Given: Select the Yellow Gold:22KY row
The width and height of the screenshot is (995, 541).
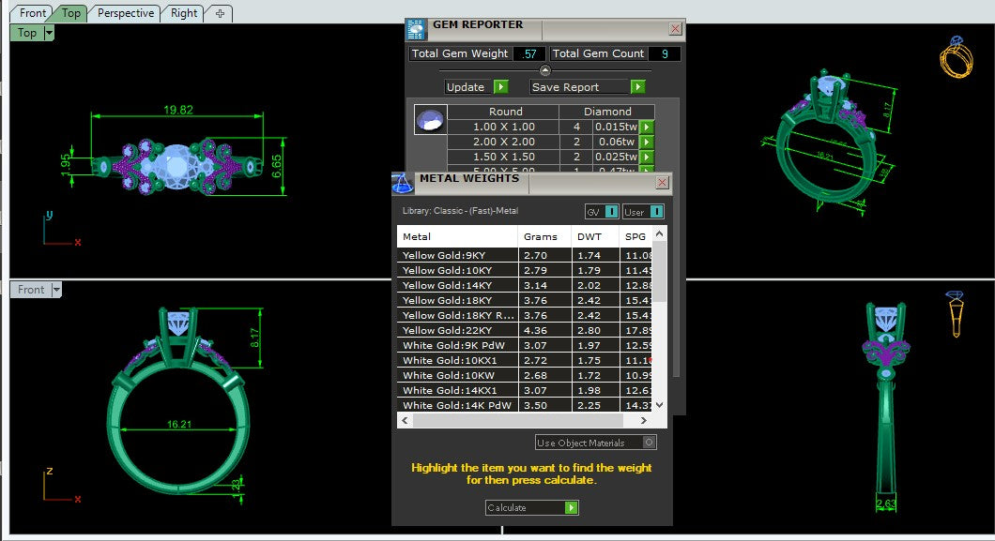Looking at the screenshot, I should (525, 330).
